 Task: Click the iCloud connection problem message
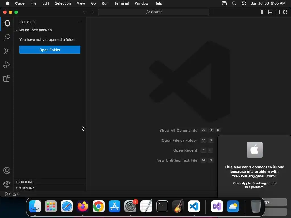(254, 172)
